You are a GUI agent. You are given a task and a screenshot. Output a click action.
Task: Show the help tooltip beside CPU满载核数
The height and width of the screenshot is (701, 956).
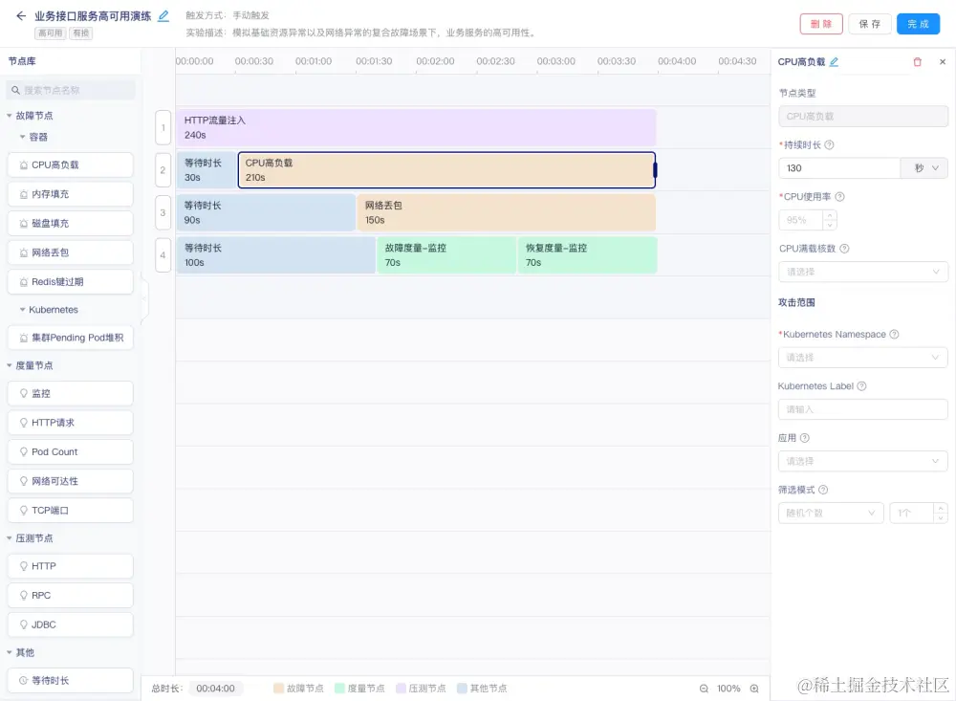[x=844, y=249]
